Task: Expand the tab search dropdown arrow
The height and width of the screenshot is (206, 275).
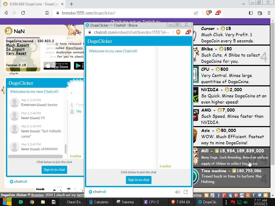Action: (243, 4)
